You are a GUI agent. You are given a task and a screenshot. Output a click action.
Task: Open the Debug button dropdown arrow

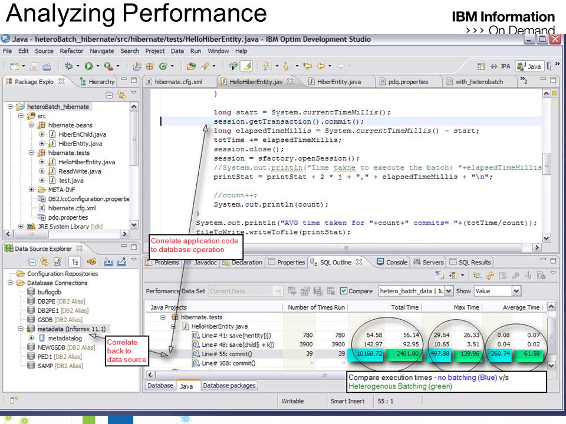click(78, 67)
